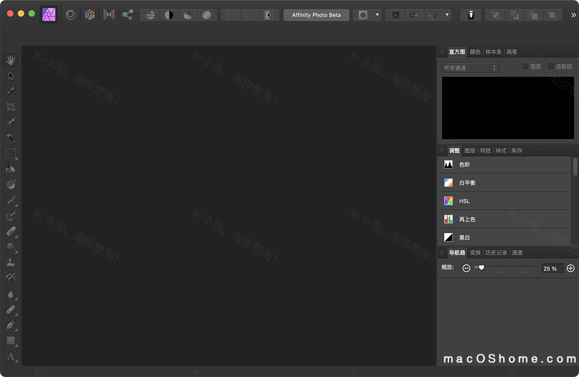Select the View (Hand) tool
The width and height of the screenshot is (579, 377).
10,59
